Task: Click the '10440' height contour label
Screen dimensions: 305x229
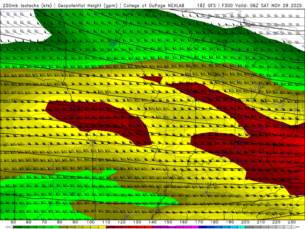Action: click(211, 184)
